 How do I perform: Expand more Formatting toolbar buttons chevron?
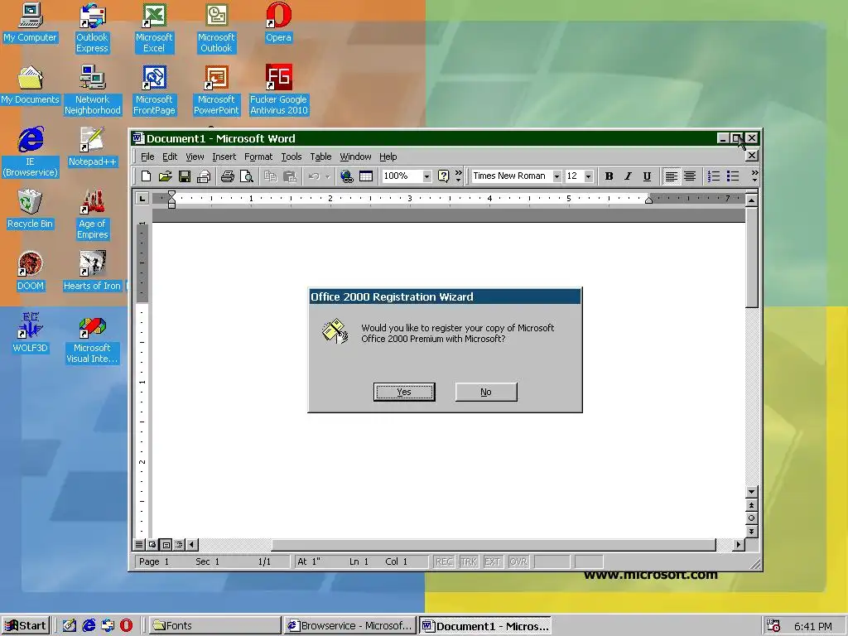pyautogui.click(x=754, y=176)
